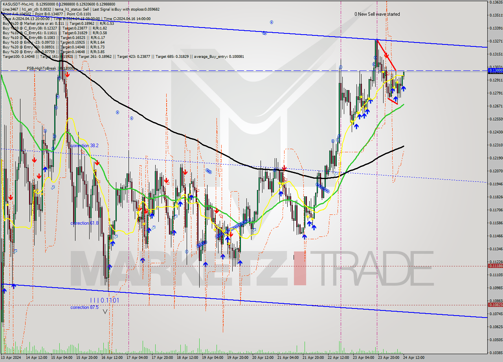Click the '15 Apr 20:00' time axis label
This screenshot has height=362, width=503.
pyautogui.click(x=87, y=358)
